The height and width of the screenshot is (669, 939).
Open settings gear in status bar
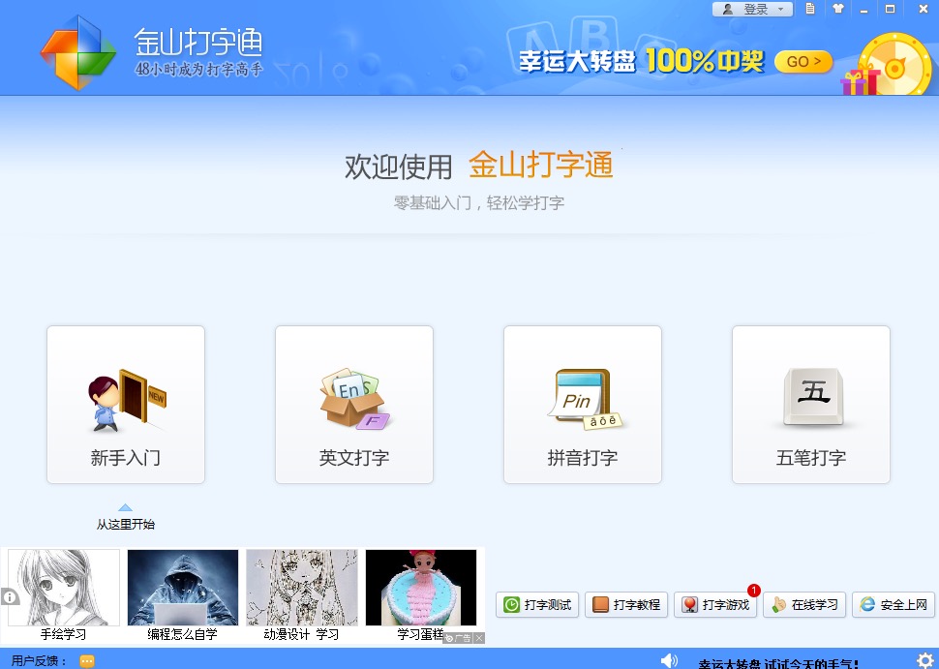pos(924,660)
